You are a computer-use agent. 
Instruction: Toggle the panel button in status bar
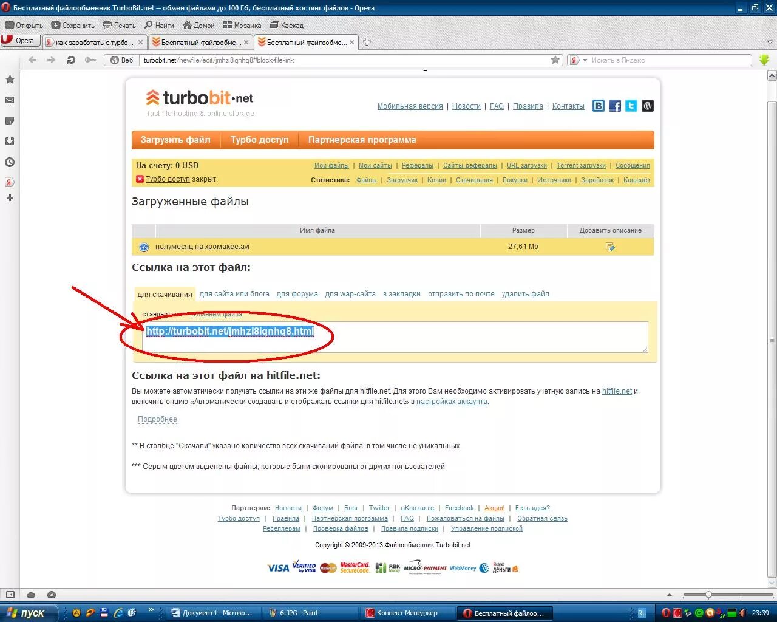[x=10, y=595]
